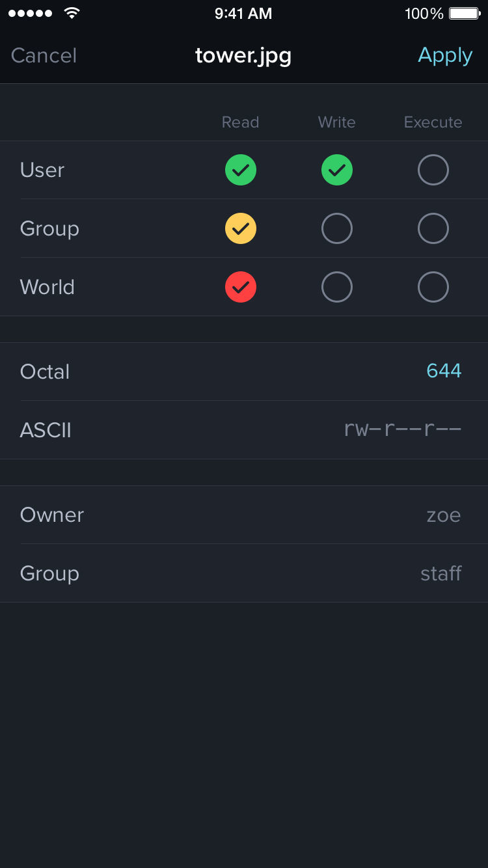The height and width of the screenshot is (868, 488).
Task: Tap the battery icon in status bar
Action: click(465, 14)
